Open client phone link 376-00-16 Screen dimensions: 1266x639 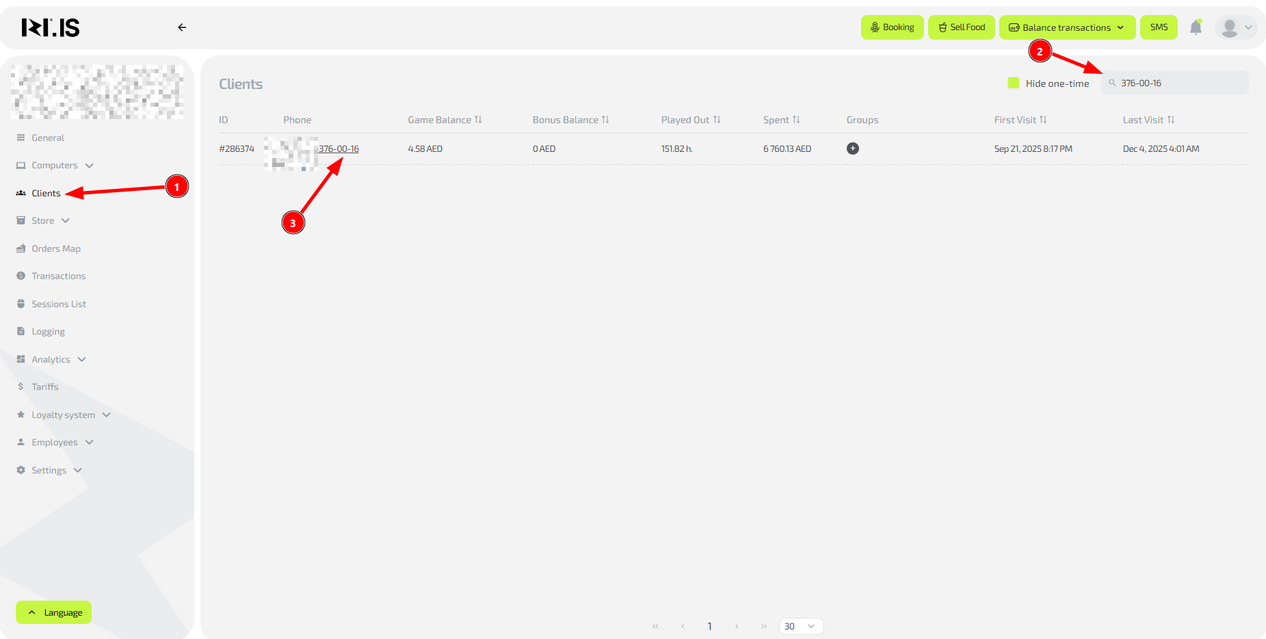(339, 148)
